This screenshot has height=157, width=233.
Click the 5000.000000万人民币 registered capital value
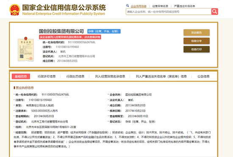[x=44, y=111]
